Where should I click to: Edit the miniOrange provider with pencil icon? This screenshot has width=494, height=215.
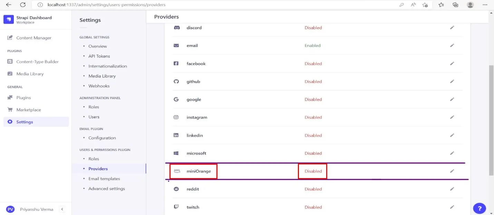point(452,171)
